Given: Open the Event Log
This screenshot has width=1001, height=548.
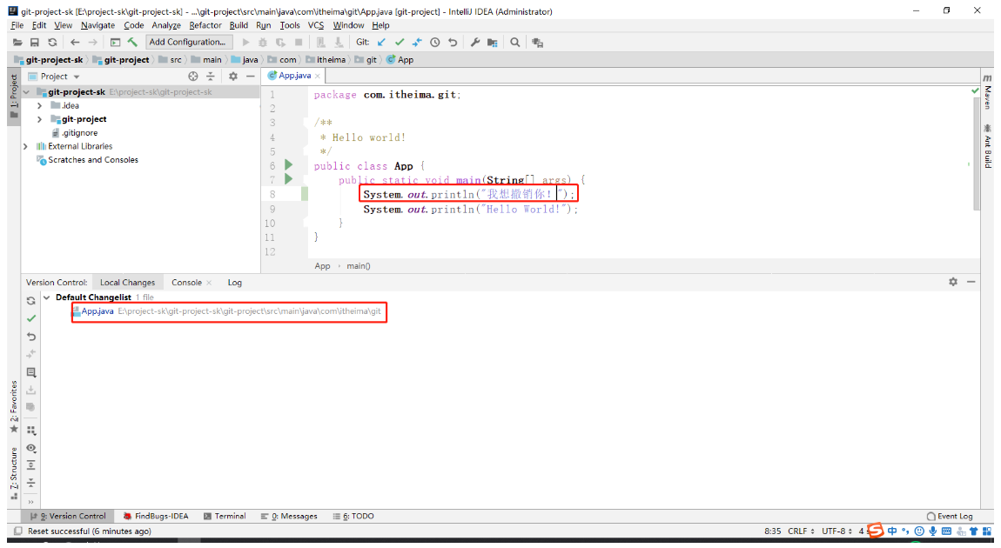Looking at the screenshot, I should coord(950,516).
